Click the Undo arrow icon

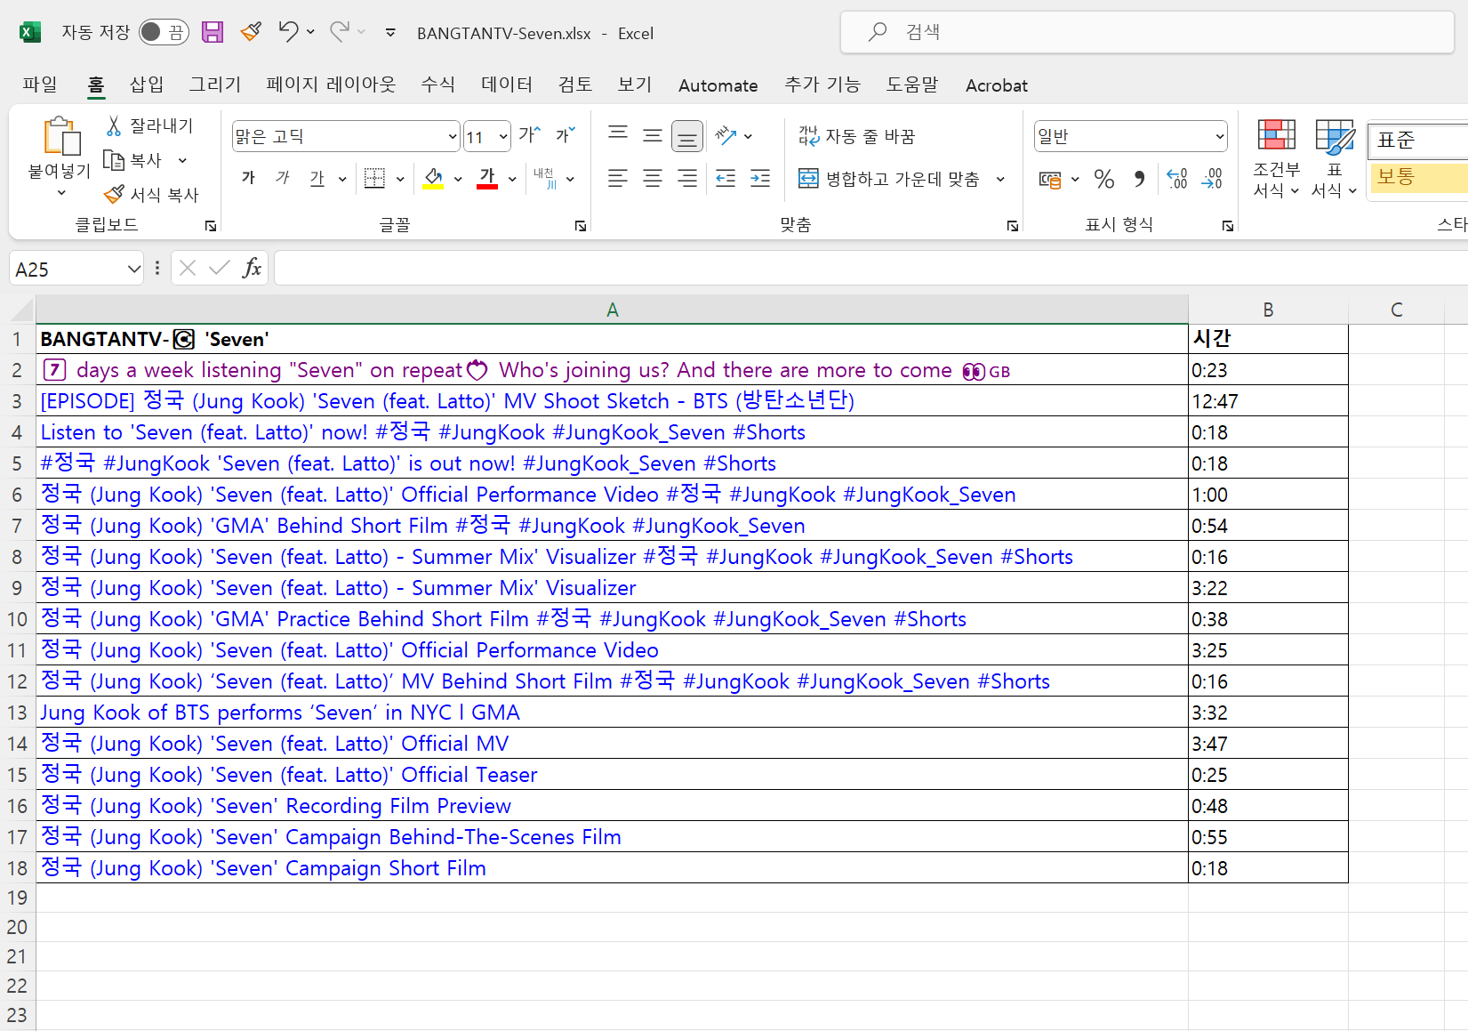click(287, 32)
